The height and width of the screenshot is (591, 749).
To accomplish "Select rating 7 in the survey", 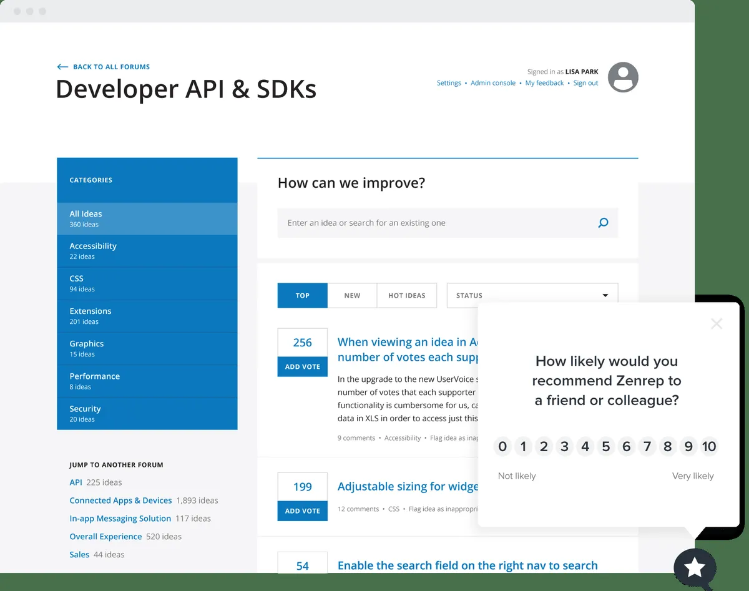I will tap(647, 446).
